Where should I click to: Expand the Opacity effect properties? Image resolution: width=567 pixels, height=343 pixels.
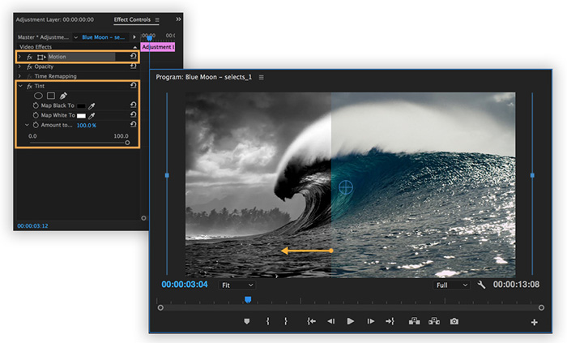click(19, 66)
